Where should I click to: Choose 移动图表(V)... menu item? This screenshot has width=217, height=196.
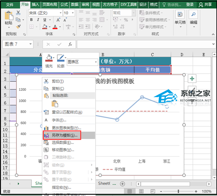point(69,150)
